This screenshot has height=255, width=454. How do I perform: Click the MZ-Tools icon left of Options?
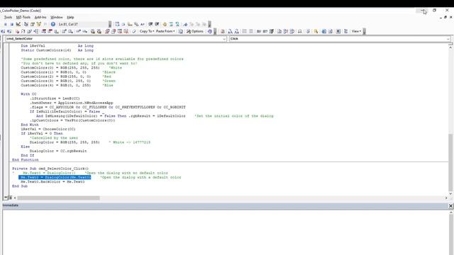180,31
